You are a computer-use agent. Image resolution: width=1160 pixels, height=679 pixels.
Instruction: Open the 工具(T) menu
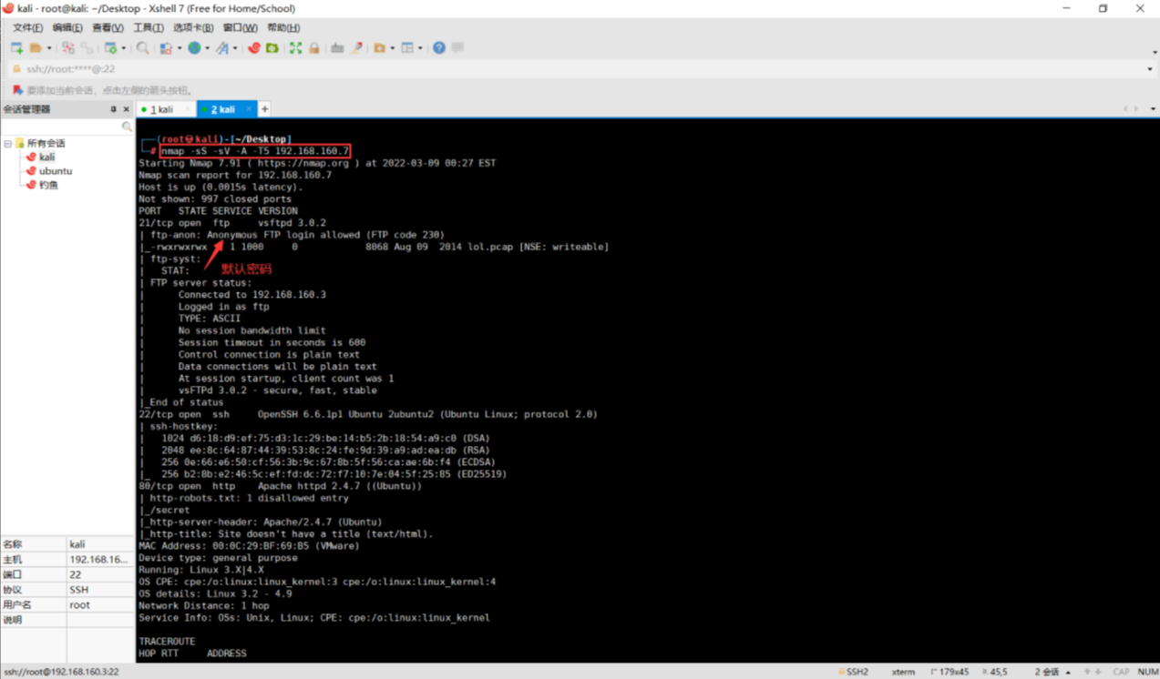149,27
